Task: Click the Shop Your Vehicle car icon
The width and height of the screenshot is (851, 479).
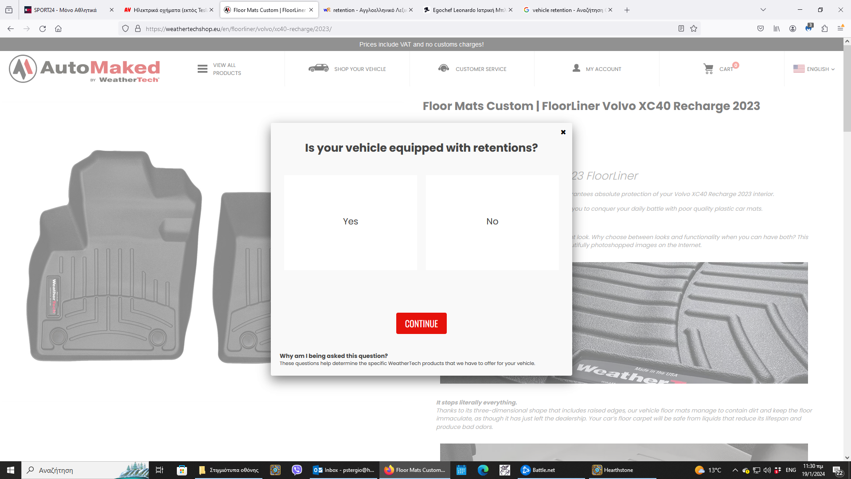Action: 318,68
